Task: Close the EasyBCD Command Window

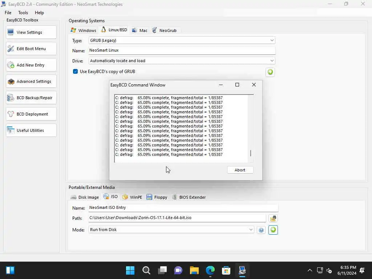Action: point(254,85)
